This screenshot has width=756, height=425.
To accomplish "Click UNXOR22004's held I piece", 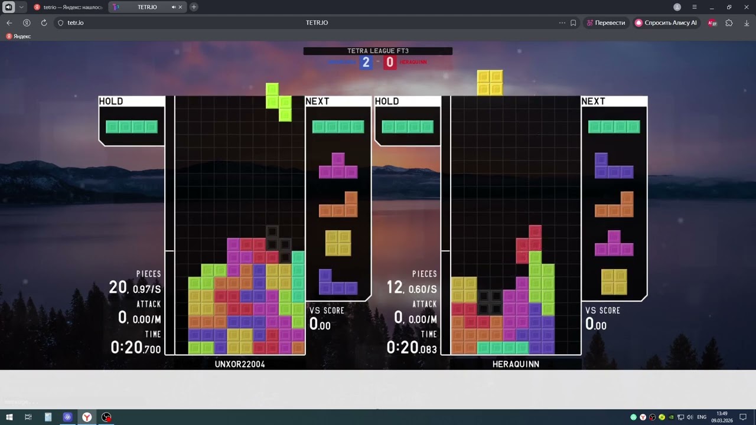I will 132,126.
